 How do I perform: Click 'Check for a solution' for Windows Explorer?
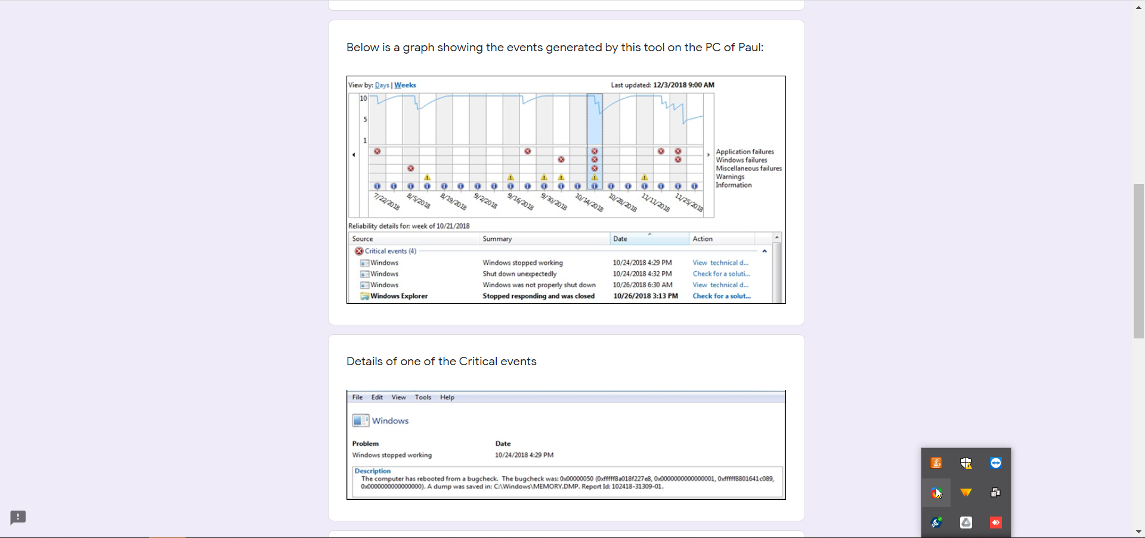722,296
